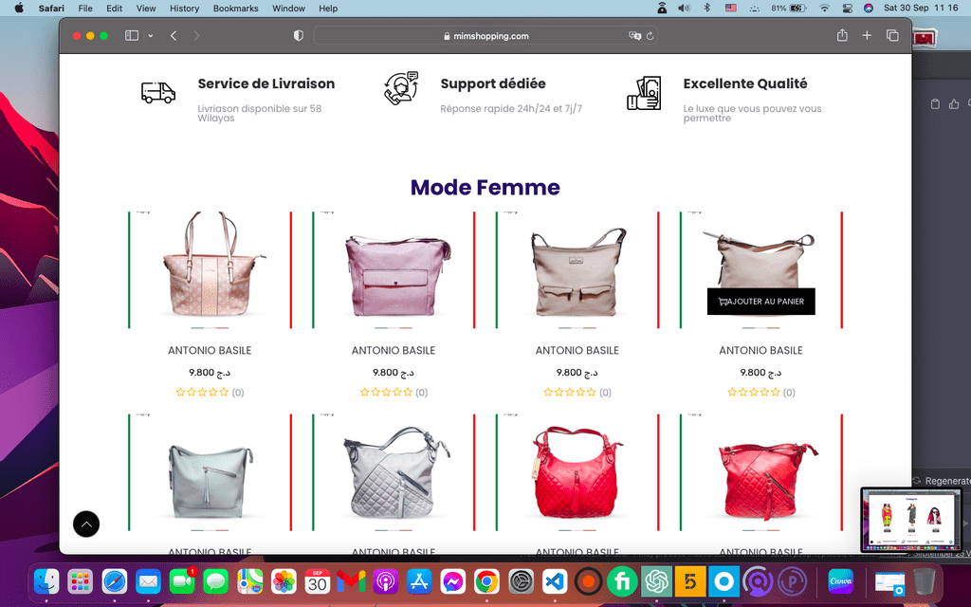Click the translate page icon in address bar
The image size is (971, 607).
(x=634, y=36)
